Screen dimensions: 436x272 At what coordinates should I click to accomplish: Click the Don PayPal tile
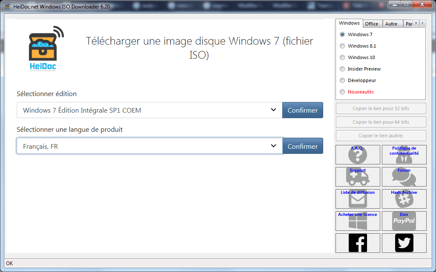click(404, 221)
